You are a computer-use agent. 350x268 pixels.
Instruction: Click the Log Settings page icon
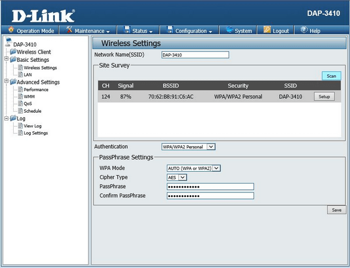pyautogui.click(x=20, y=133)
